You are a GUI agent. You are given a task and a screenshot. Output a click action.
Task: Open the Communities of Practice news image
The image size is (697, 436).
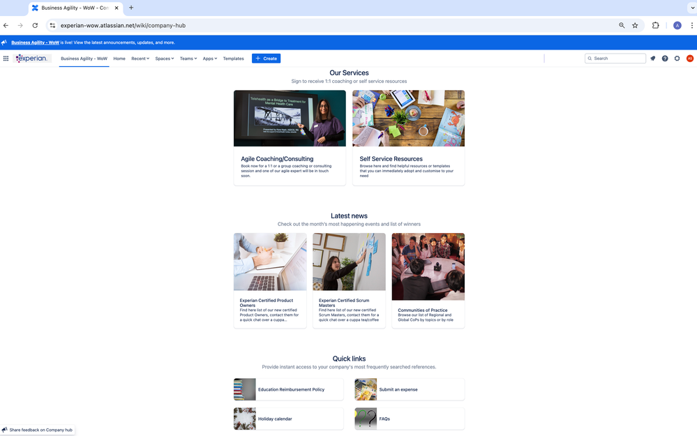[428, 266]
